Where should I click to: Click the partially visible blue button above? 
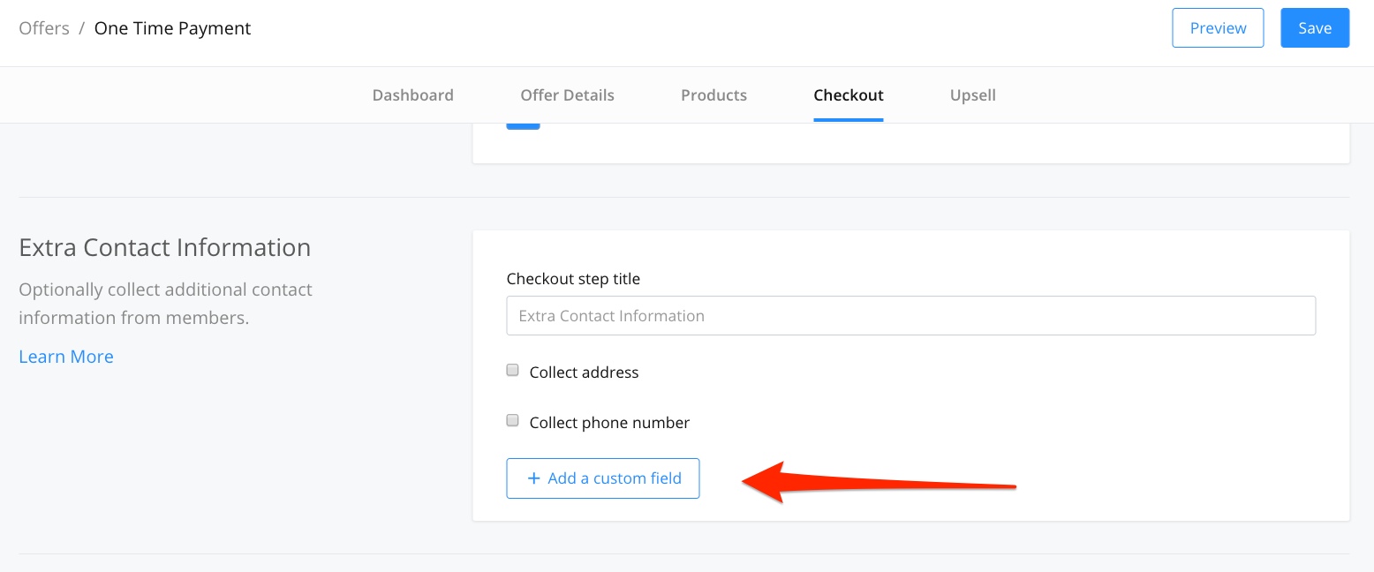click(x=523, y=126)
